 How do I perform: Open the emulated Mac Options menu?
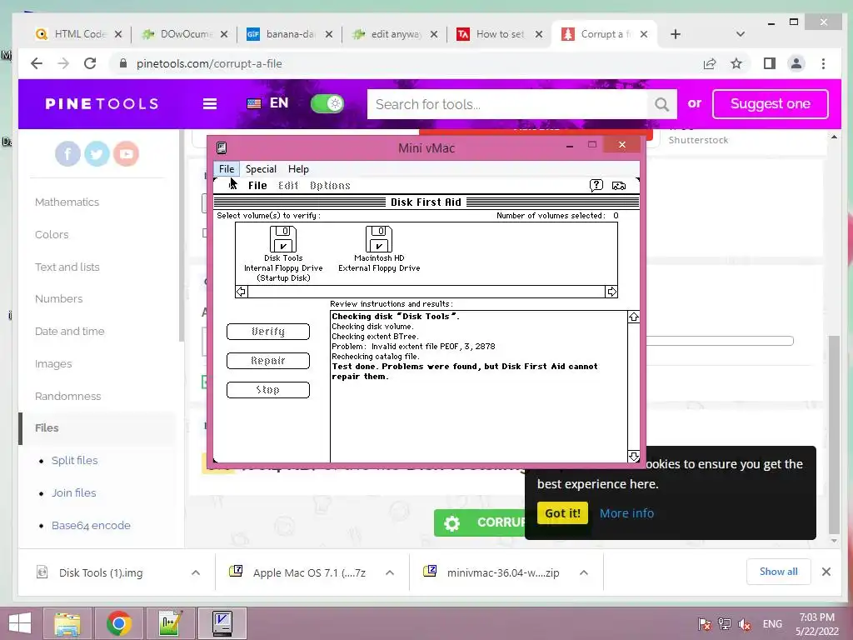[x=330, y=186]
